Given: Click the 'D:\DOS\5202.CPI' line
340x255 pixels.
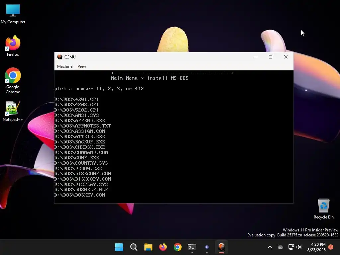Looking at the screenshot, I should pos(77,110).
